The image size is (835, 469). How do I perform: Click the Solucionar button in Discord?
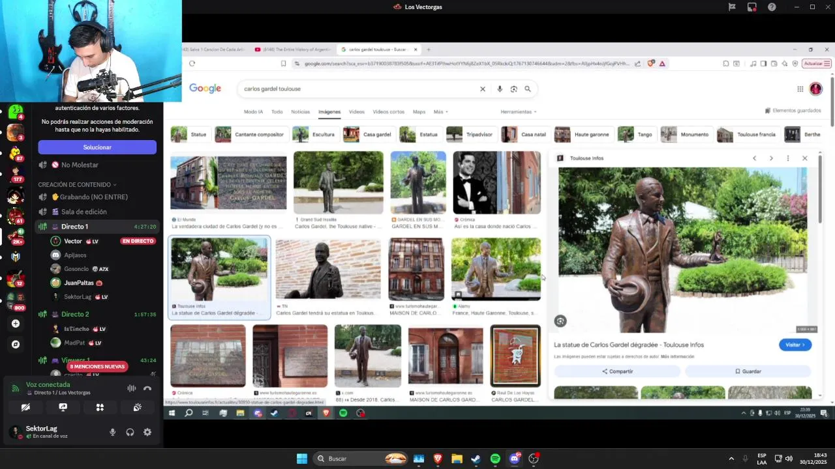(97, 147)
